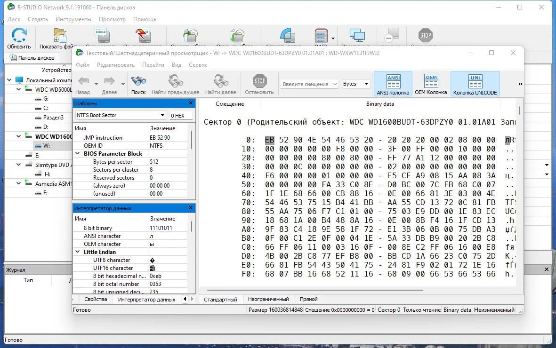The height and width of the screenshot is (348, 556).
Task: Click the Остановить stop icon in viewer
Action: click(259, 81)
